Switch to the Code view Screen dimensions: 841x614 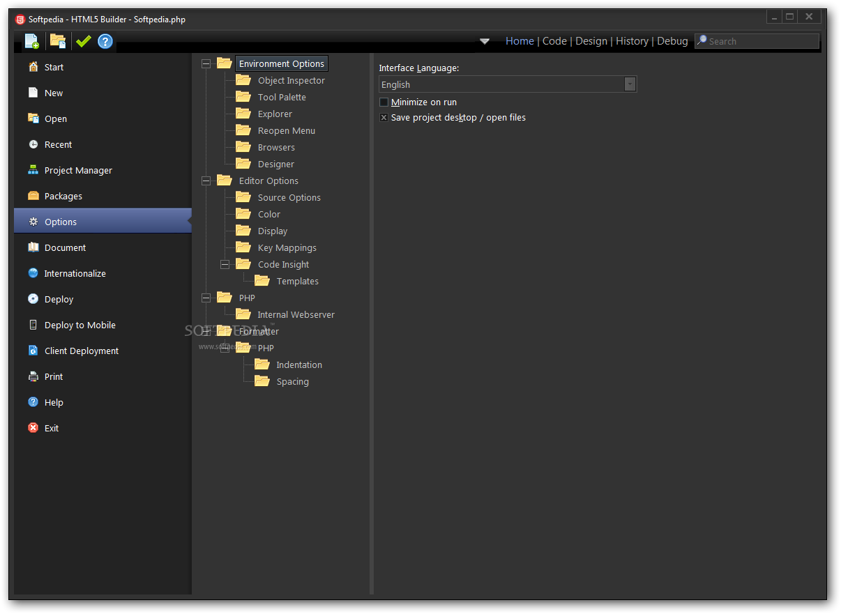tap(554, 41)
